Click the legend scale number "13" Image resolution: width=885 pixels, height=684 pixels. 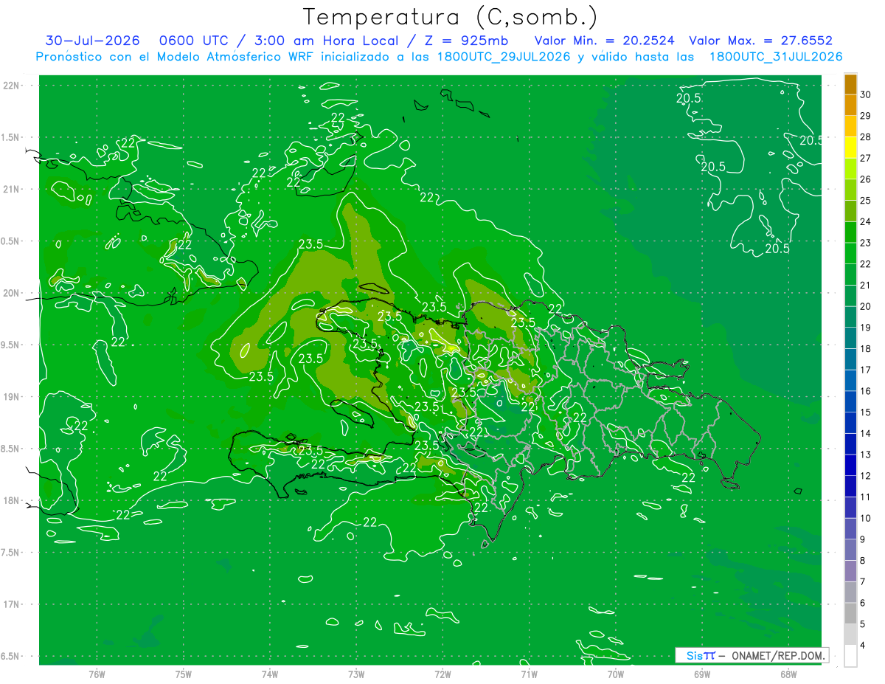[x=866, y=455]
